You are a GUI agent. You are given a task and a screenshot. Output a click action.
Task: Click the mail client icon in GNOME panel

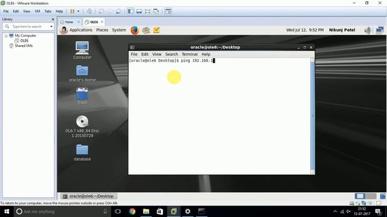click(x=146, y=30)
